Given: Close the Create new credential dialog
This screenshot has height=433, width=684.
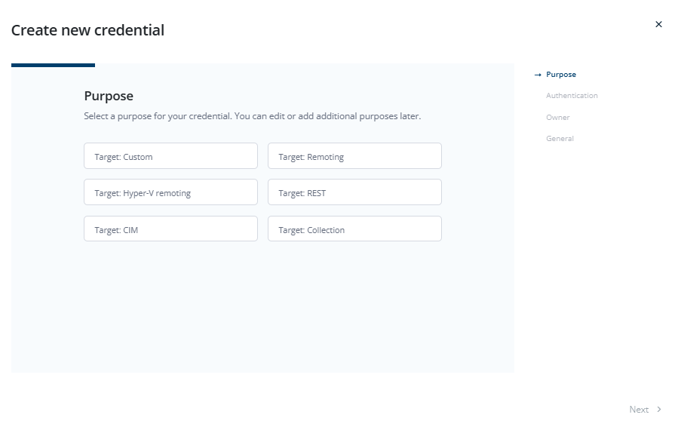Looking at the screenshot, I should coord(658,24).
